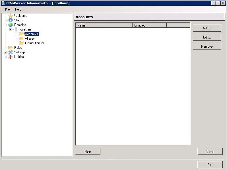
Task: Click the Domains globe icon
Action: [x=11, y=25]
